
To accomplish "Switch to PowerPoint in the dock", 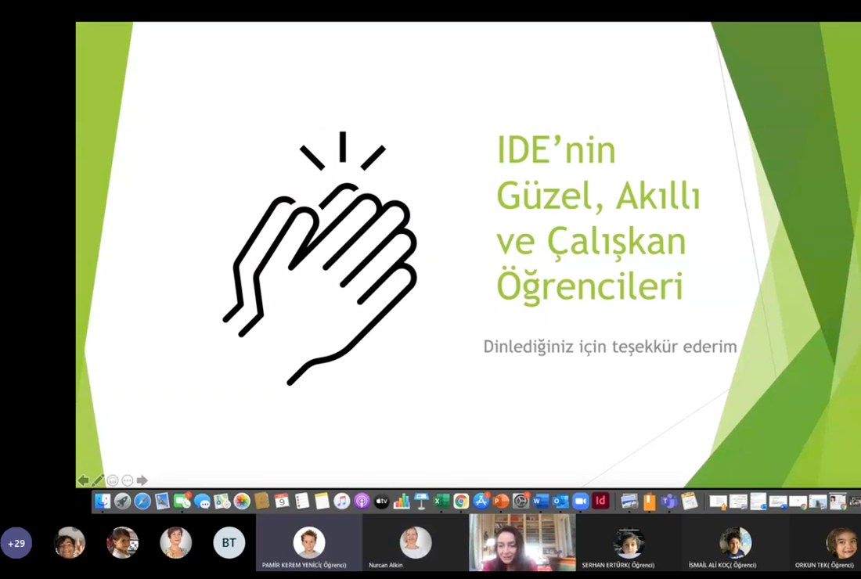I will click(501, 501).
